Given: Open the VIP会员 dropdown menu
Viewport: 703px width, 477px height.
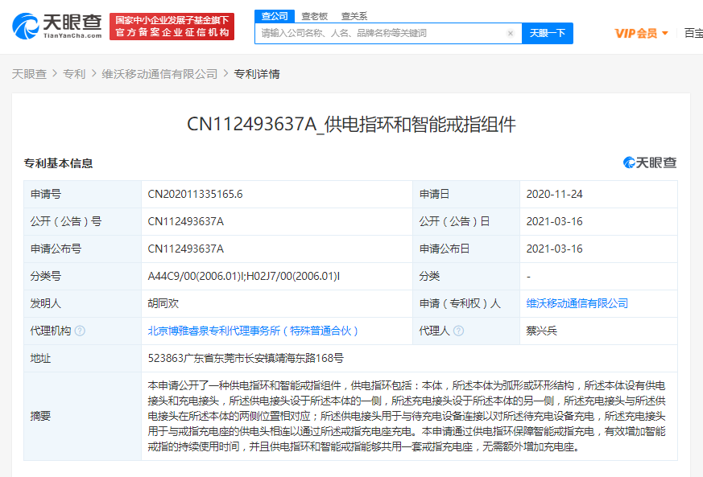Looking at the screenshot, I should pyautogui.click(x=635, y=33).
